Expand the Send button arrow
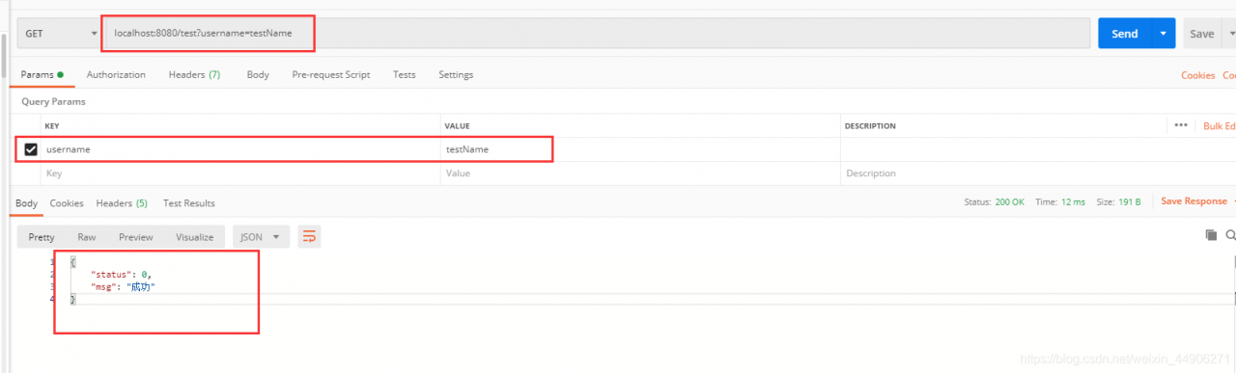Screen dimensions: 1236x373 pyautogui.click(x=1164, y=33)
